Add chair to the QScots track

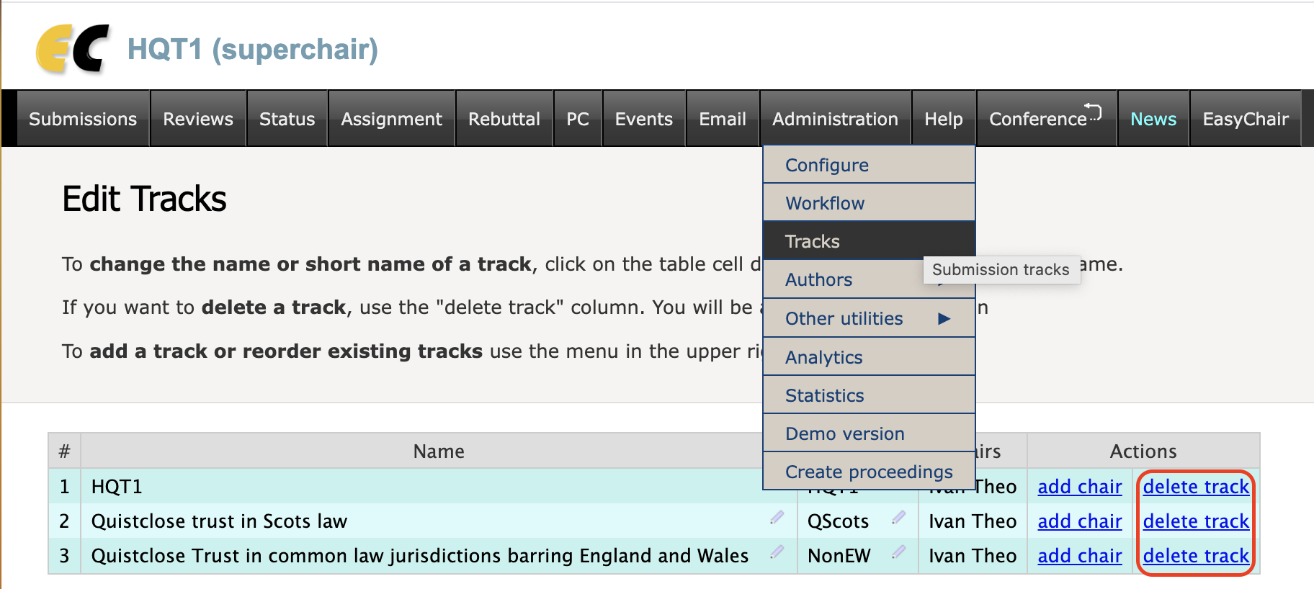(x=1080, y=521)
